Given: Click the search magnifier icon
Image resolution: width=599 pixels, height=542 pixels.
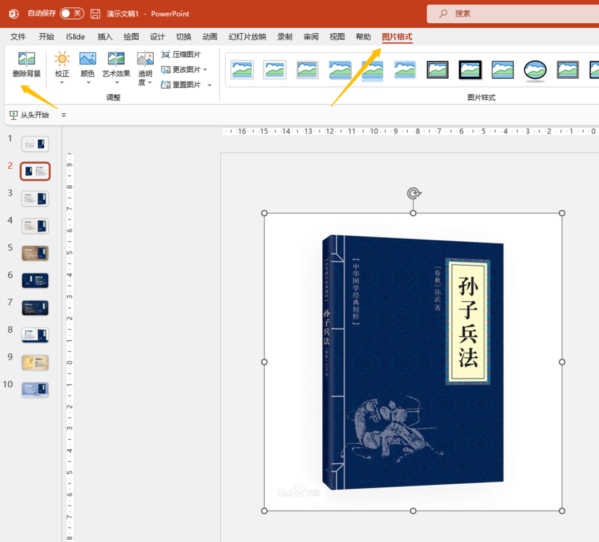Looking at the screenshot, I should tap(443, 14).
